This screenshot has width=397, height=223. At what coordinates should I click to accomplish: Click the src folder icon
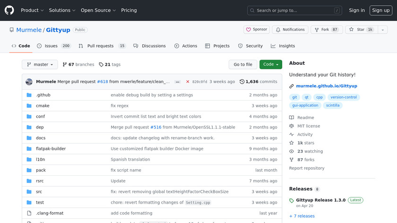click(29, 192)
